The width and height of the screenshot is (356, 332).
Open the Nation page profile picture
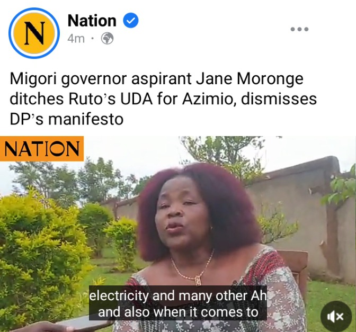click(34, 33)
